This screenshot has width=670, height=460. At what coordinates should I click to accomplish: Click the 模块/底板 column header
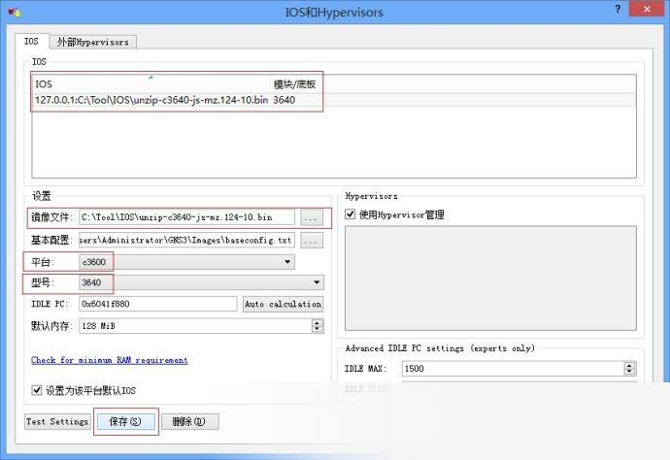[295, 83]
